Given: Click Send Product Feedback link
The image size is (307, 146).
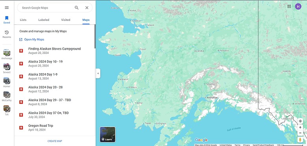Looking at the screenshot, I should coord(263,145).
